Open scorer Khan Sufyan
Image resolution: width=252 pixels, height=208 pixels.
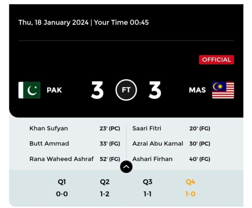pos(49,128)
